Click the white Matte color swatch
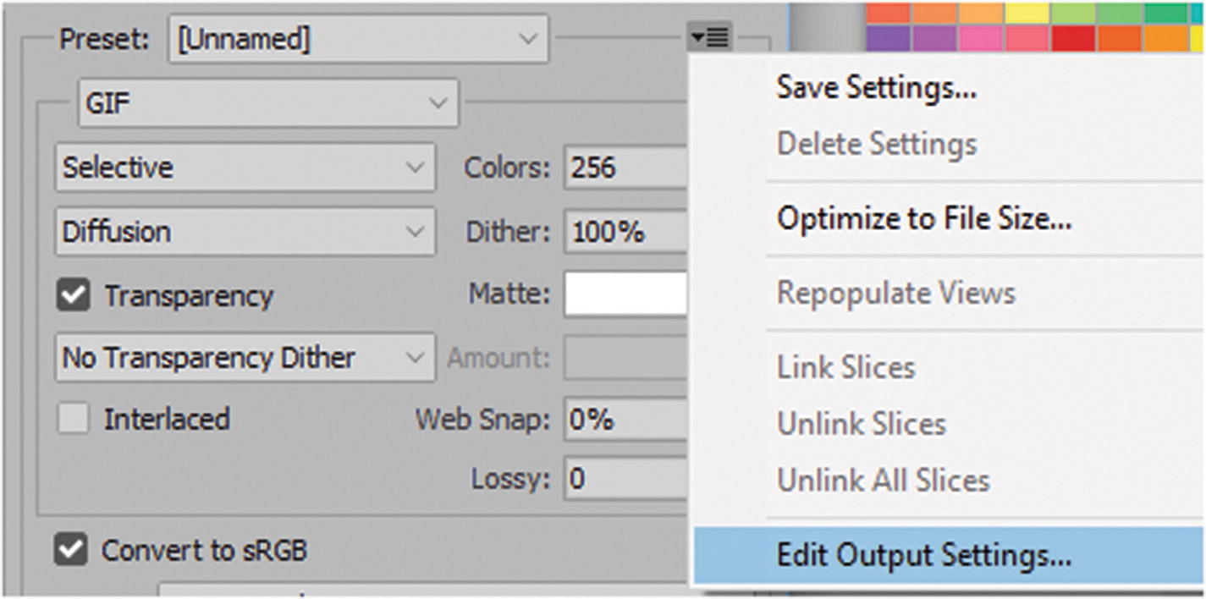The width and height of the screenshot is (1206, 599). coord(626,294)
